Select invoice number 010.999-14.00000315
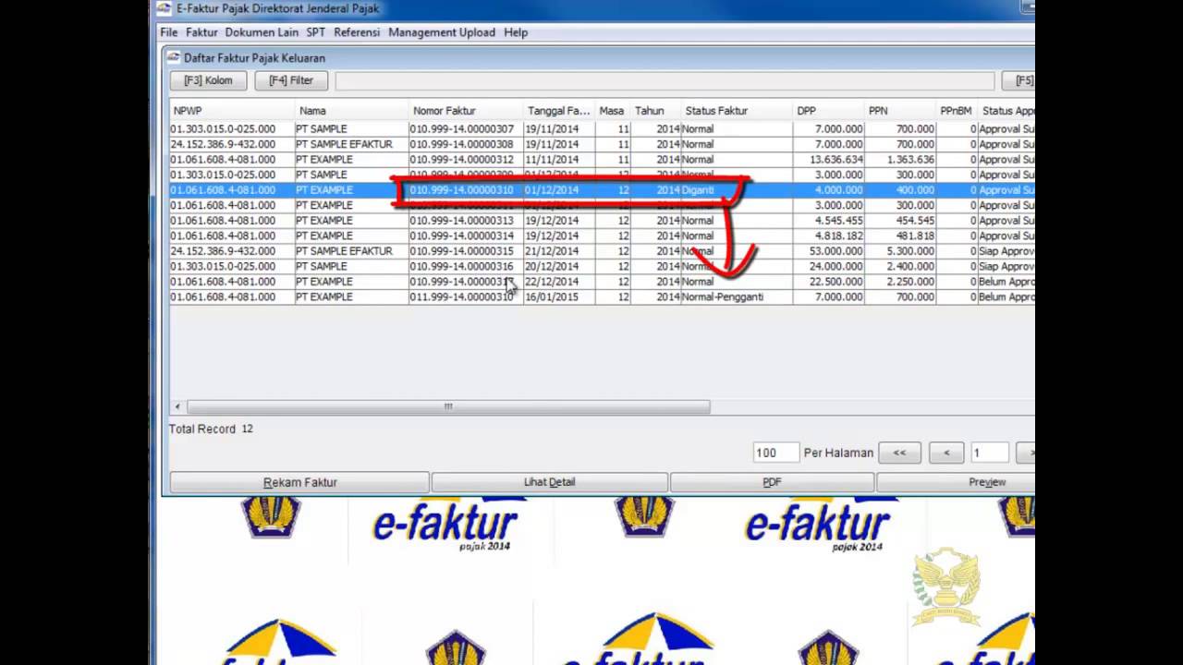Viewport: 1183px width, 665px height. [461, 251]
